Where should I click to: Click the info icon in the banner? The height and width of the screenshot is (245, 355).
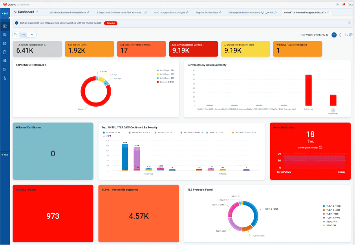click(16, 23)
